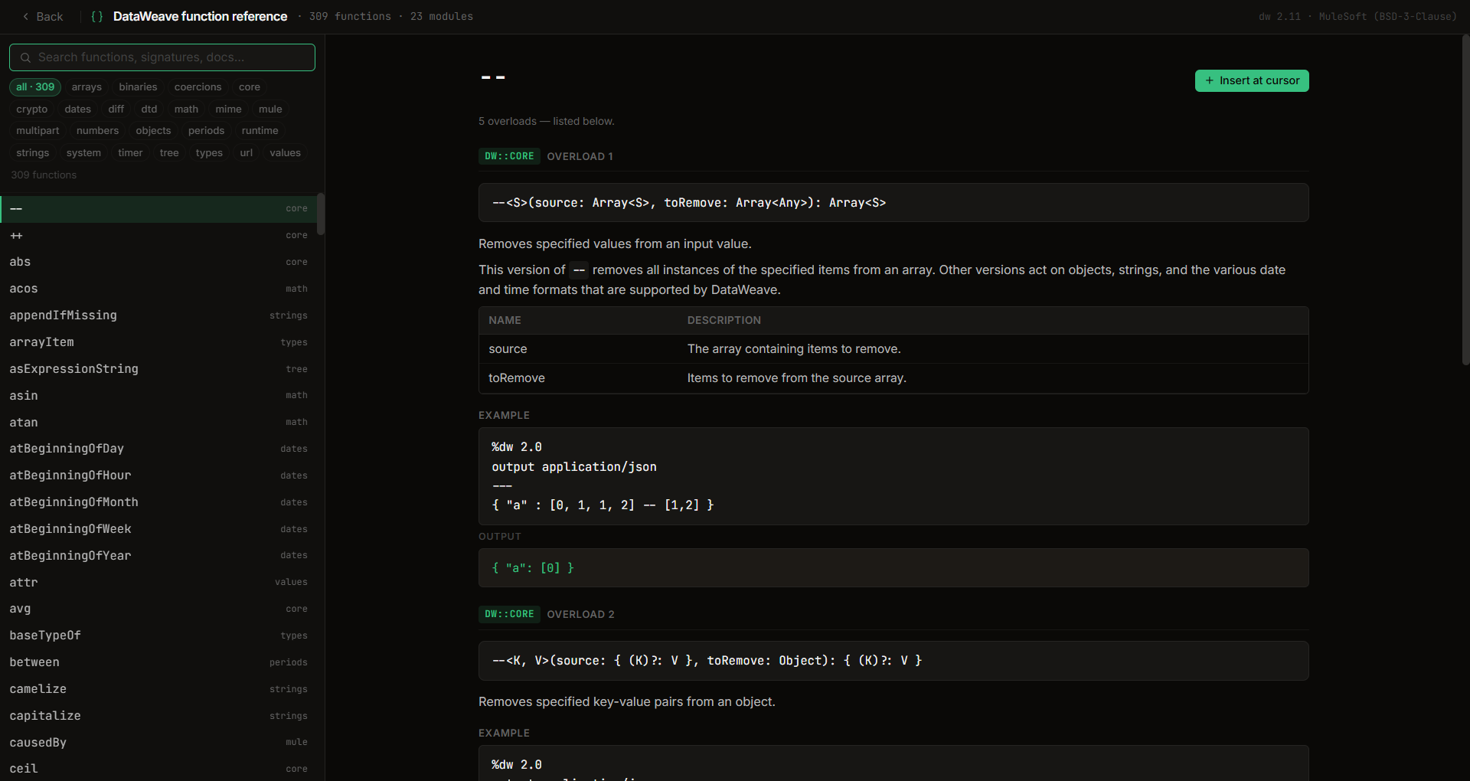Screen dimensions: 1470x781
Task: Click the DW::CORE badge for Overload 1
Action: pyautogui.click(x=509, y=156)
